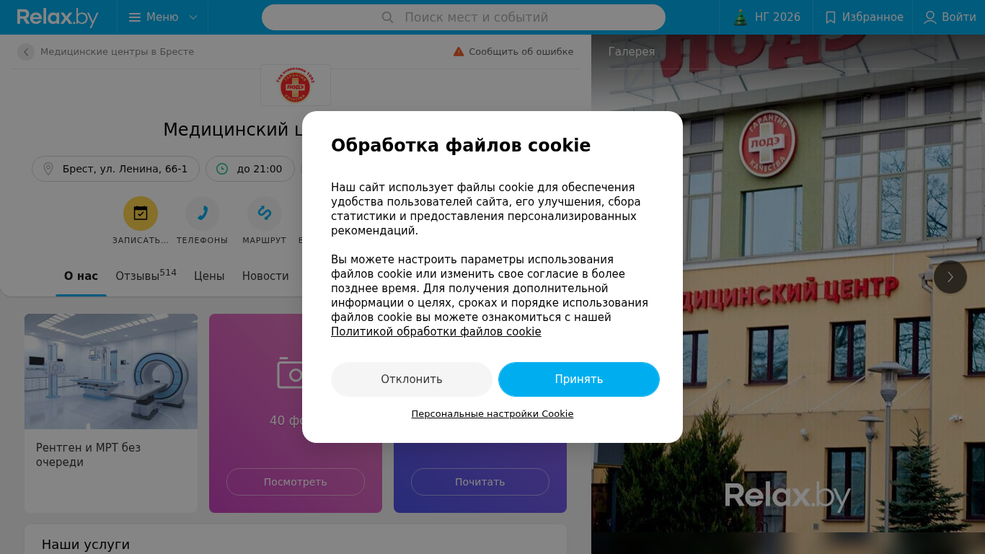Expand the Меню dropdown in header
The image size is (985, 554).
point(163,17)
